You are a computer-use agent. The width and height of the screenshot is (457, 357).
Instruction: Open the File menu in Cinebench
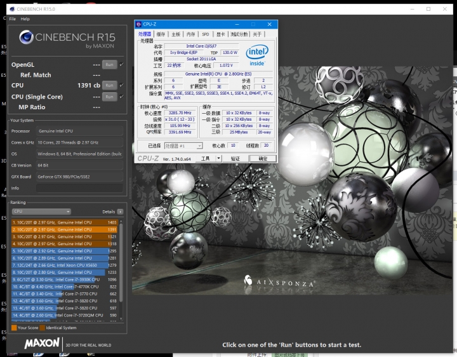coord(12,19)
